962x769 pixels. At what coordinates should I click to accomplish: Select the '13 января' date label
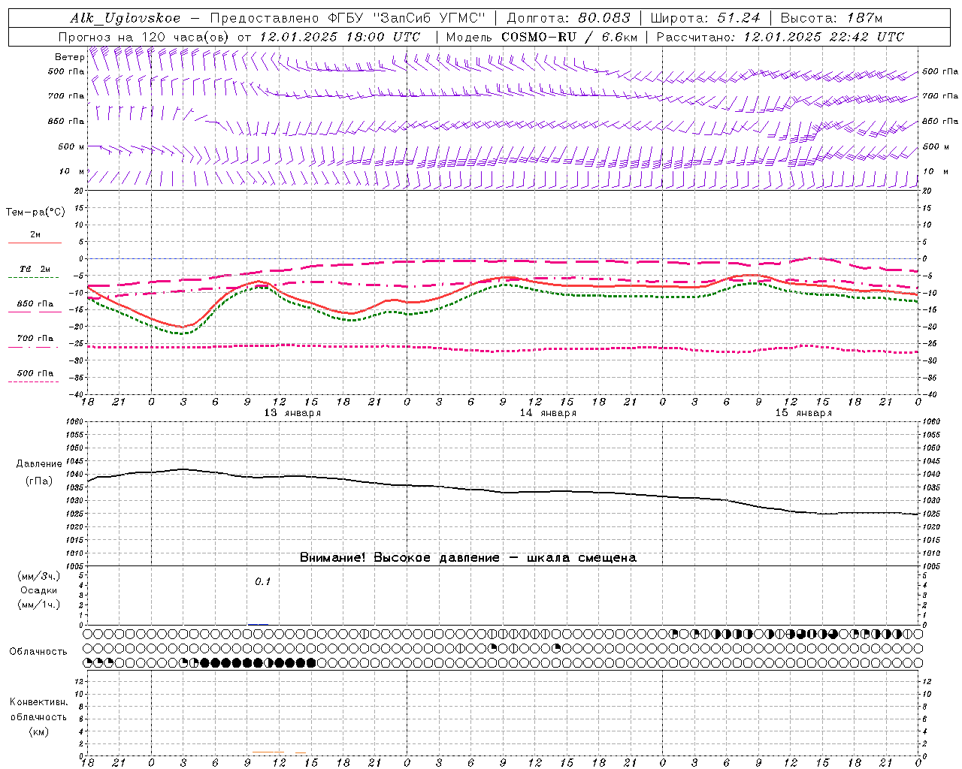click(292, 413)
